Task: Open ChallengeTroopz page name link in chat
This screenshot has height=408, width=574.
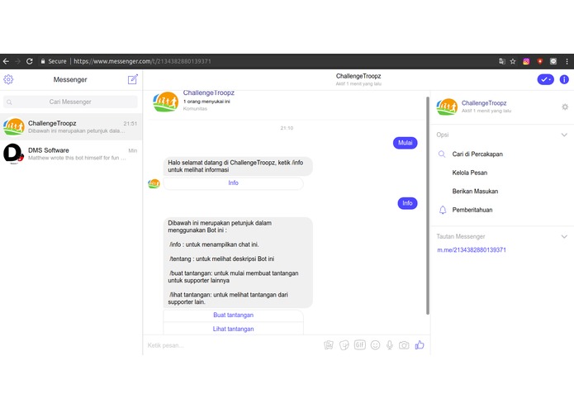Action: (209, 93)
